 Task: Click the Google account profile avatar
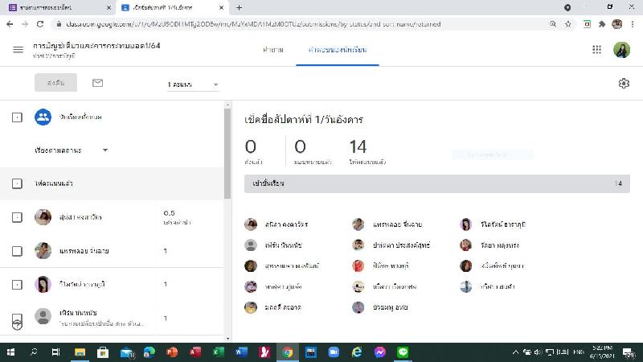pos(622,50)
